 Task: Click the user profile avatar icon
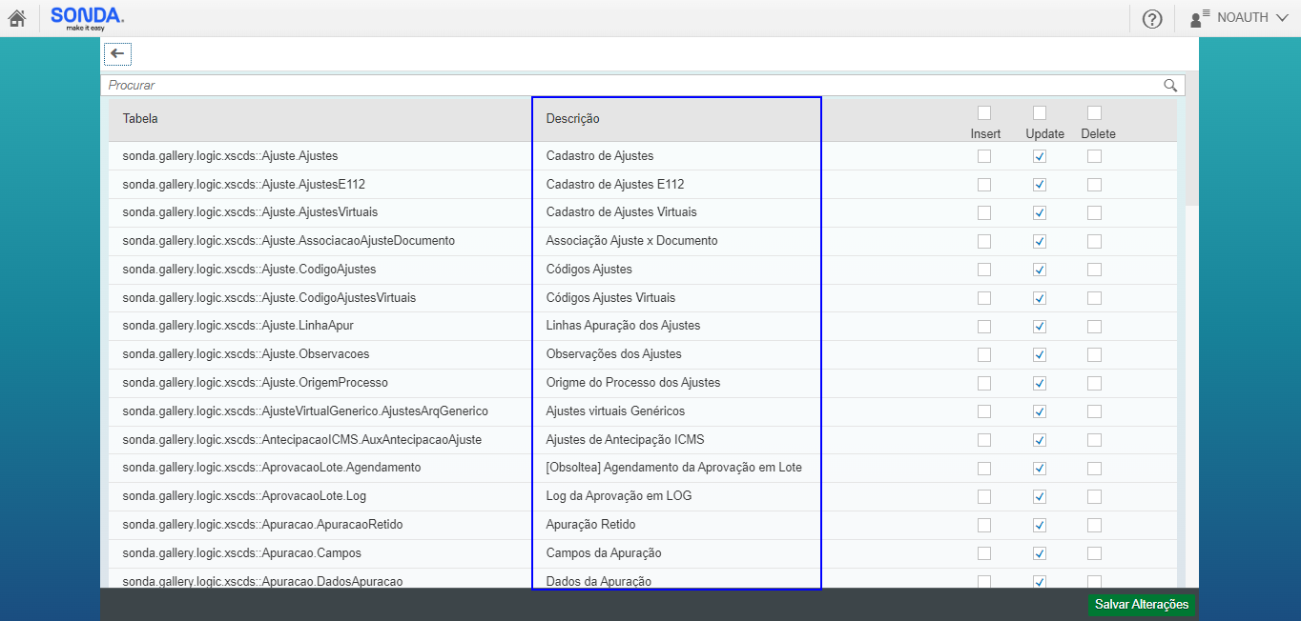point(1199,18)
